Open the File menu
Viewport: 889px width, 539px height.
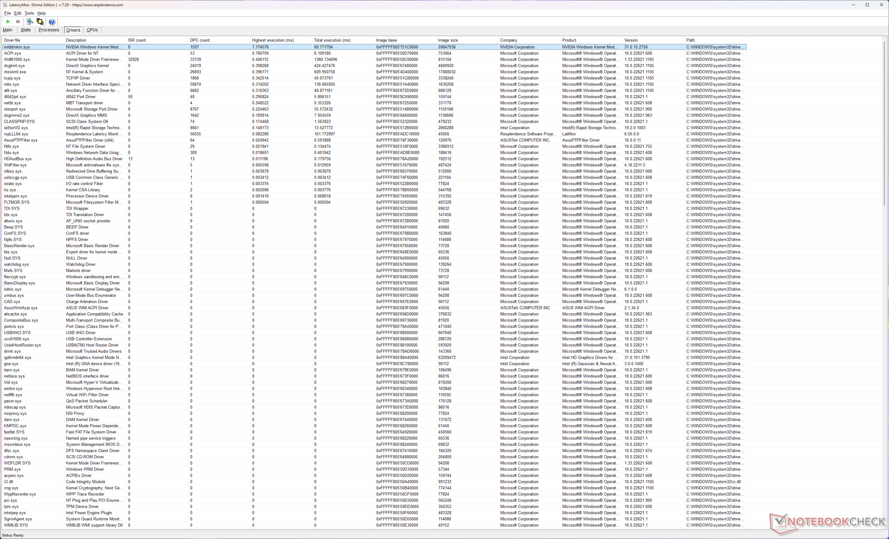click(7, 13)
